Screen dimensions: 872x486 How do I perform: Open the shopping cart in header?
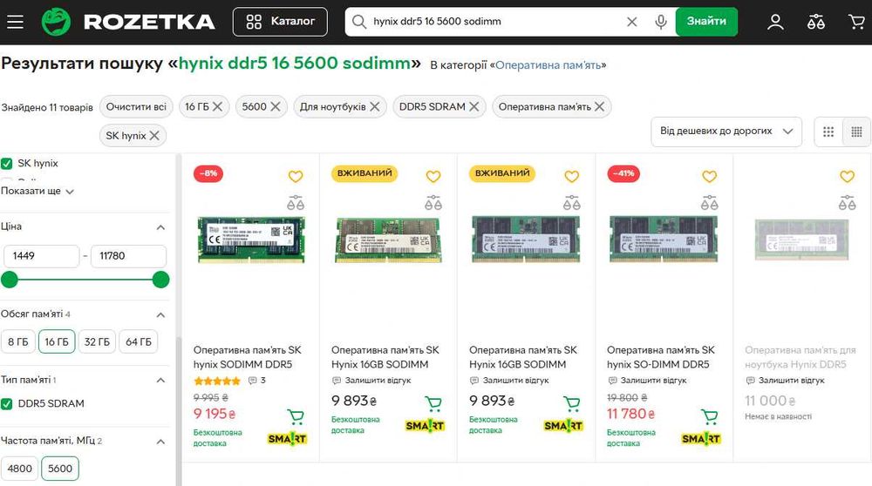(856, 22)
